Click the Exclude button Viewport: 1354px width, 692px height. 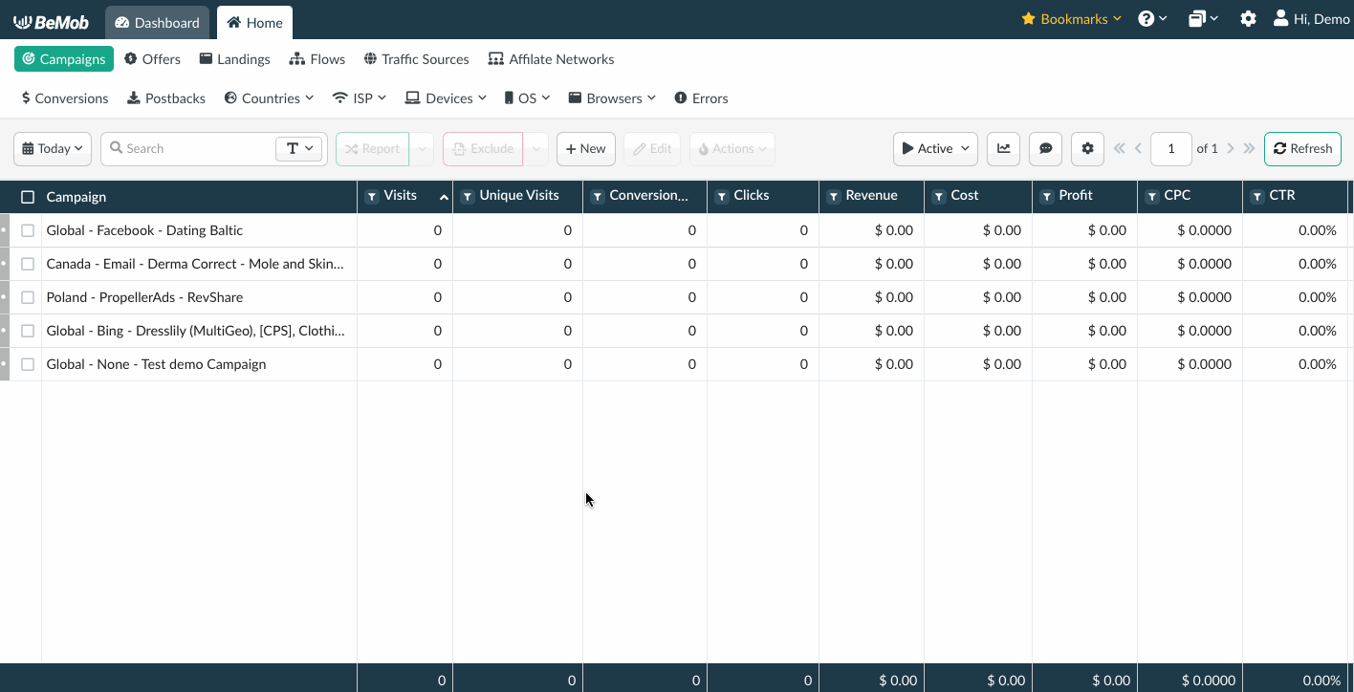click(x=483, y=148)
